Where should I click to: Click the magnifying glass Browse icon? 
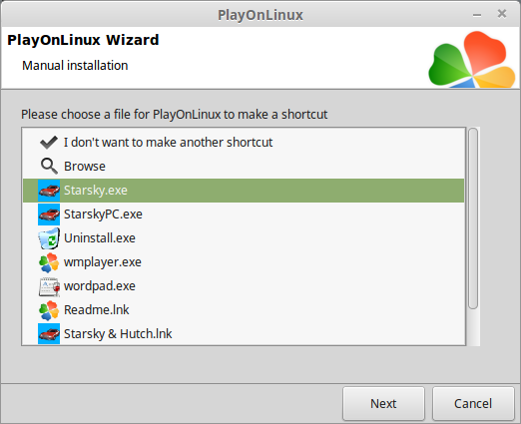pos(49,166)
